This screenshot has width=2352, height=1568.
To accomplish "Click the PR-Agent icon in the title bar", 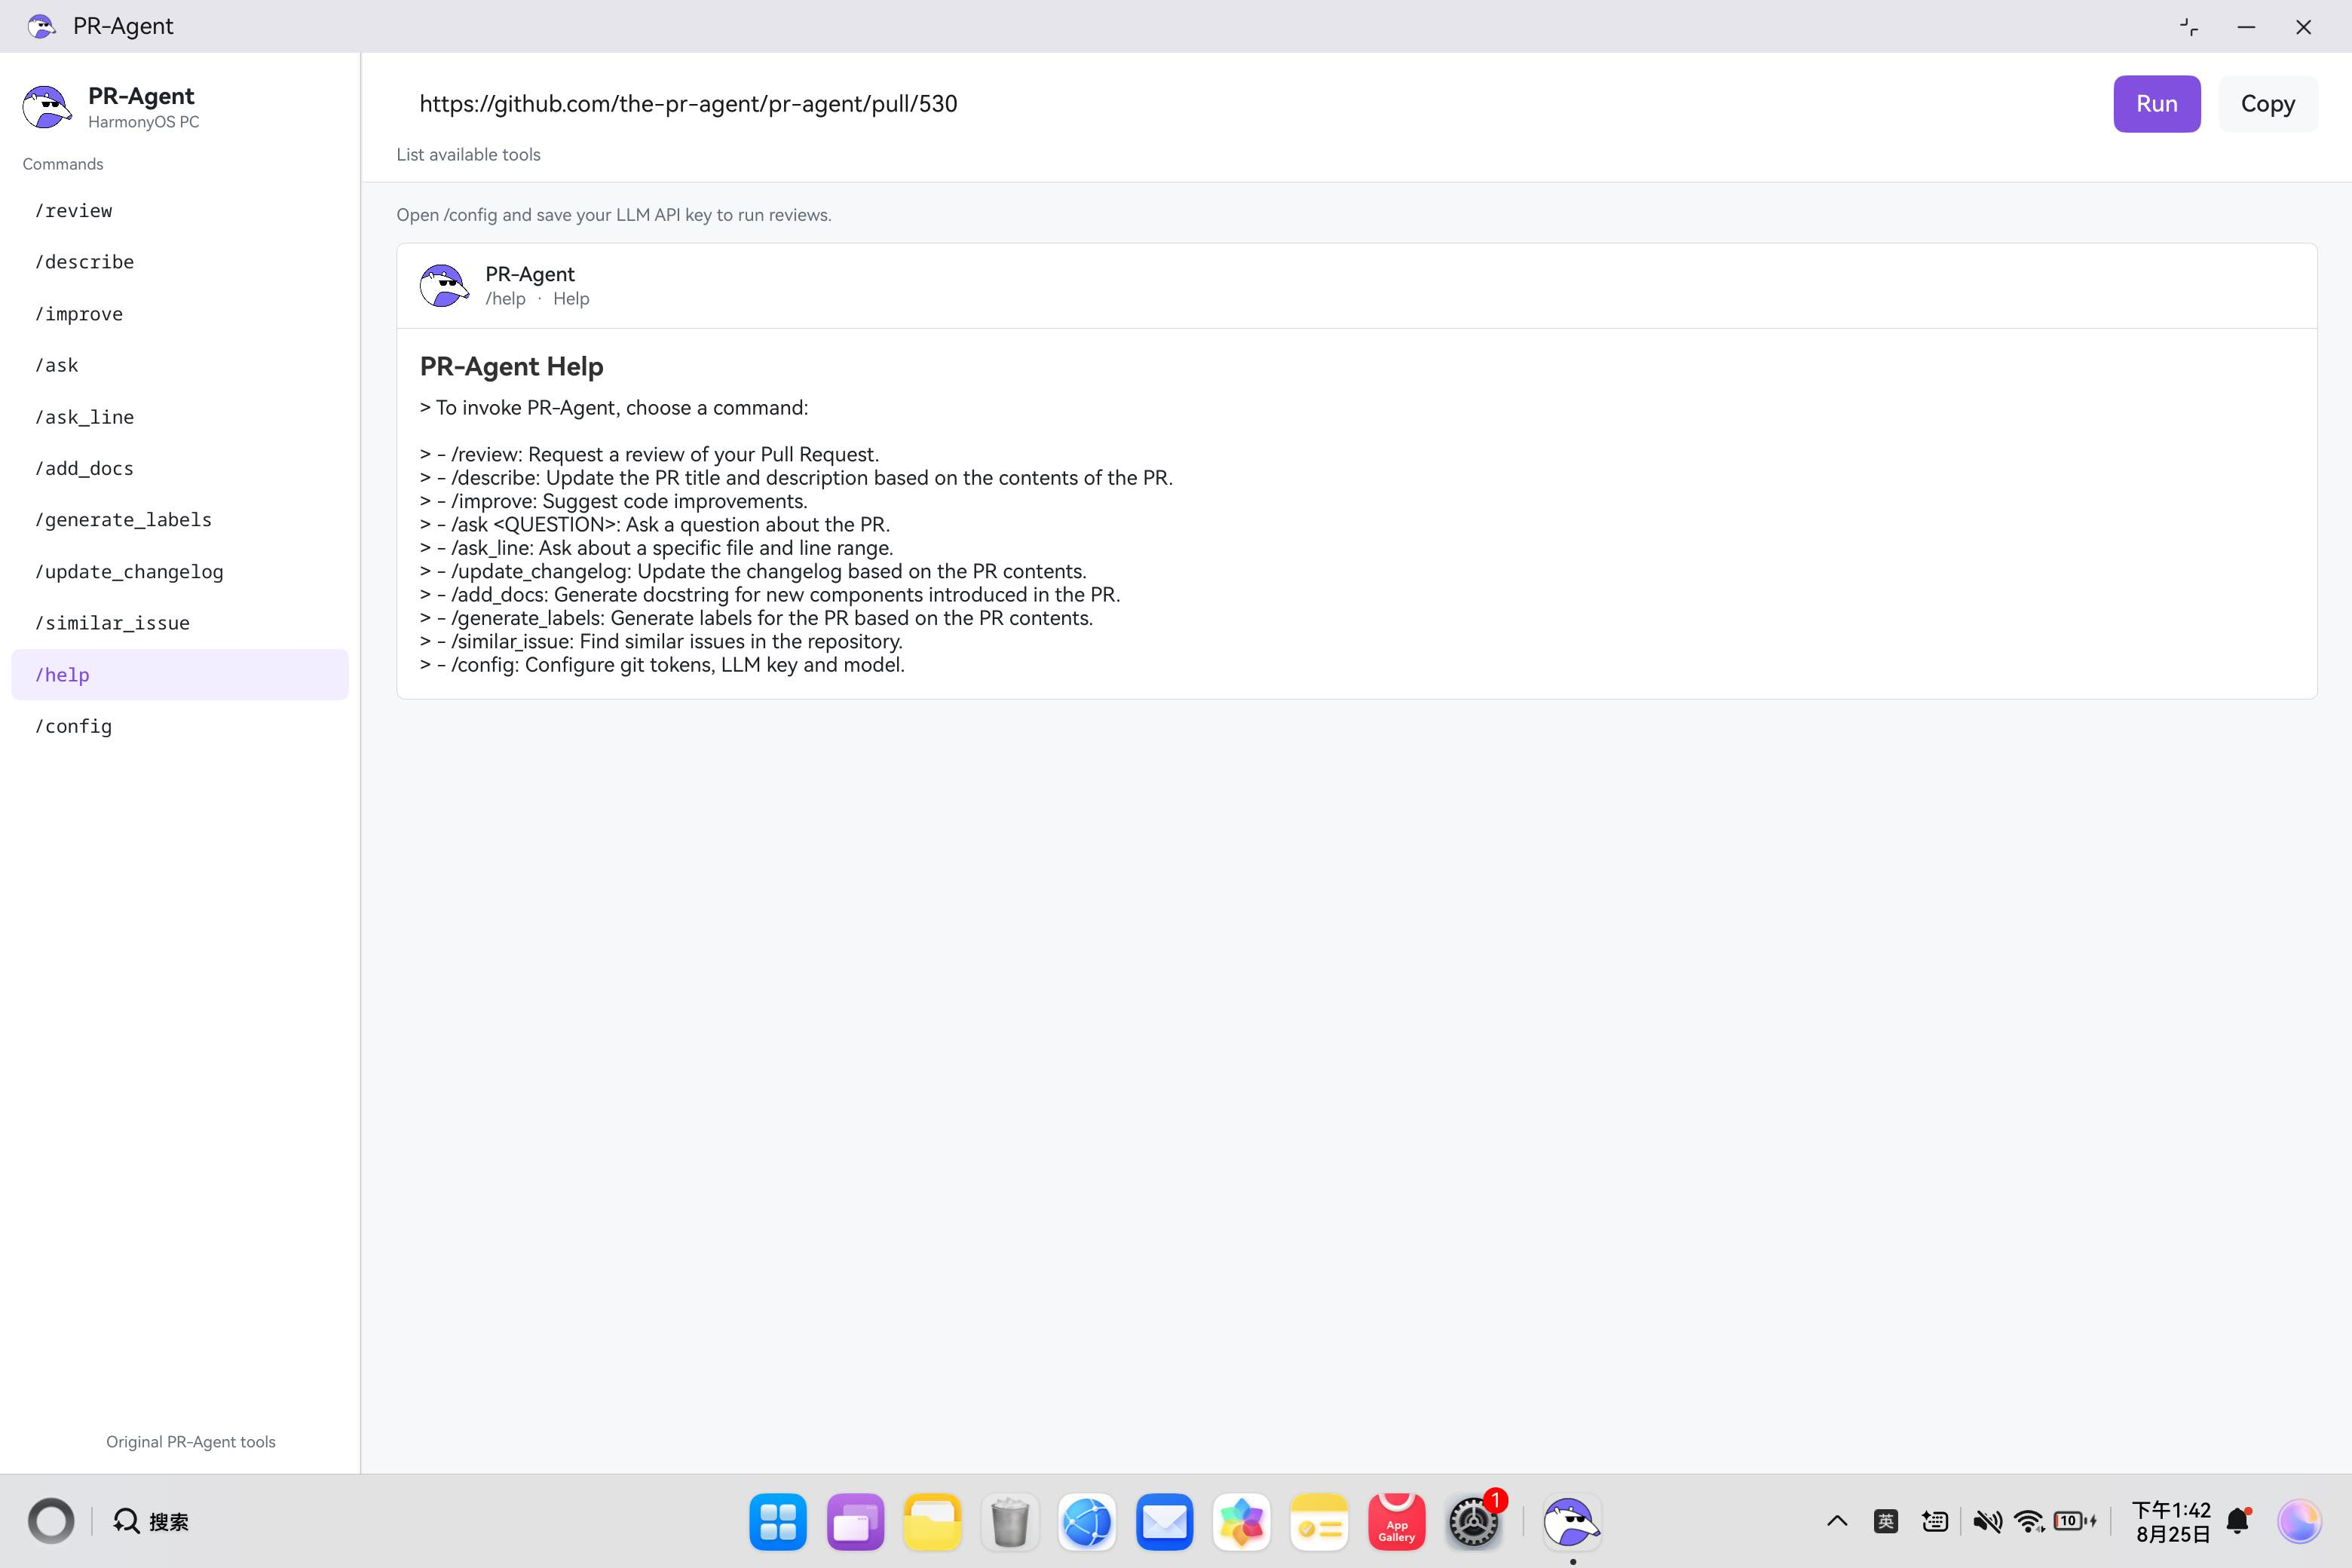I will (41, 26).
